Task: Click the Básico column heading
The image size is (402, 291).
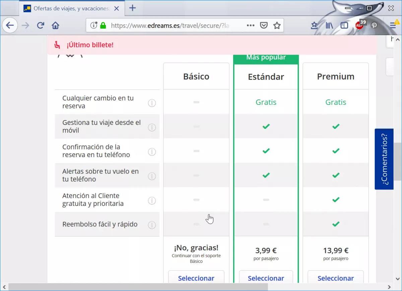Action: (x=196, y=76)
